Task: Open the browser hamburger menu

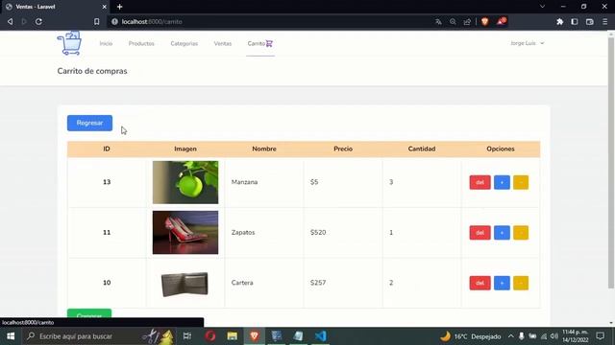Action: click(604, 22)
